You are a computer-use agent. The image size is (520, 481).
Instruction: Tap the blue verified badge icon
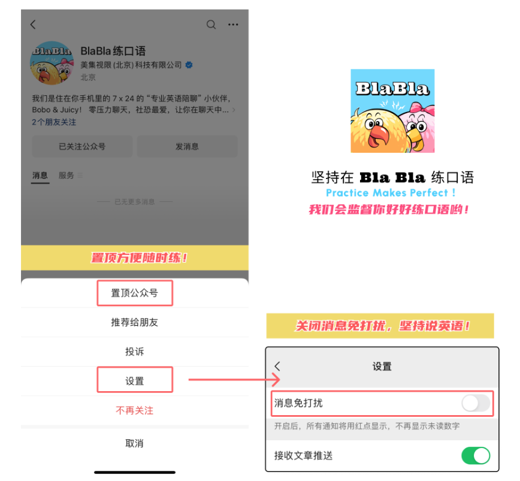point(189,65)
